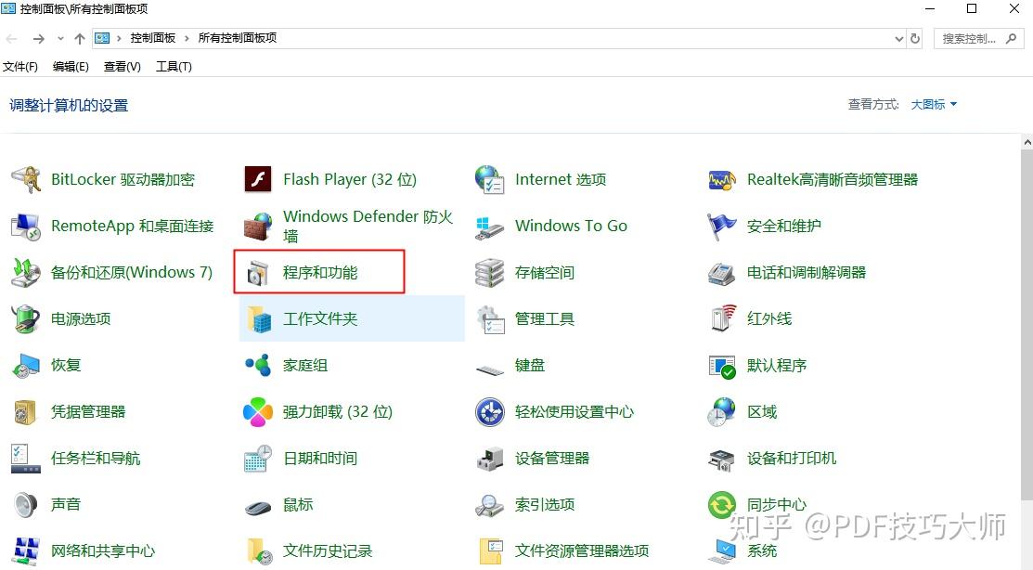Image resolution: width=1033 pixels, height=570 pixels.
Task: Expand 查看方式 大图标 dropdown
Action: 934,104
